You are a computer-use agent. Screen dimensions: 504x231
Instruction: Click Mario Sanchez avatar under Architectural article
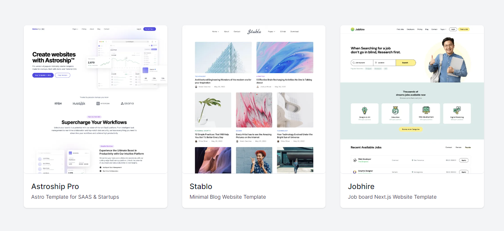click(196, 87)
